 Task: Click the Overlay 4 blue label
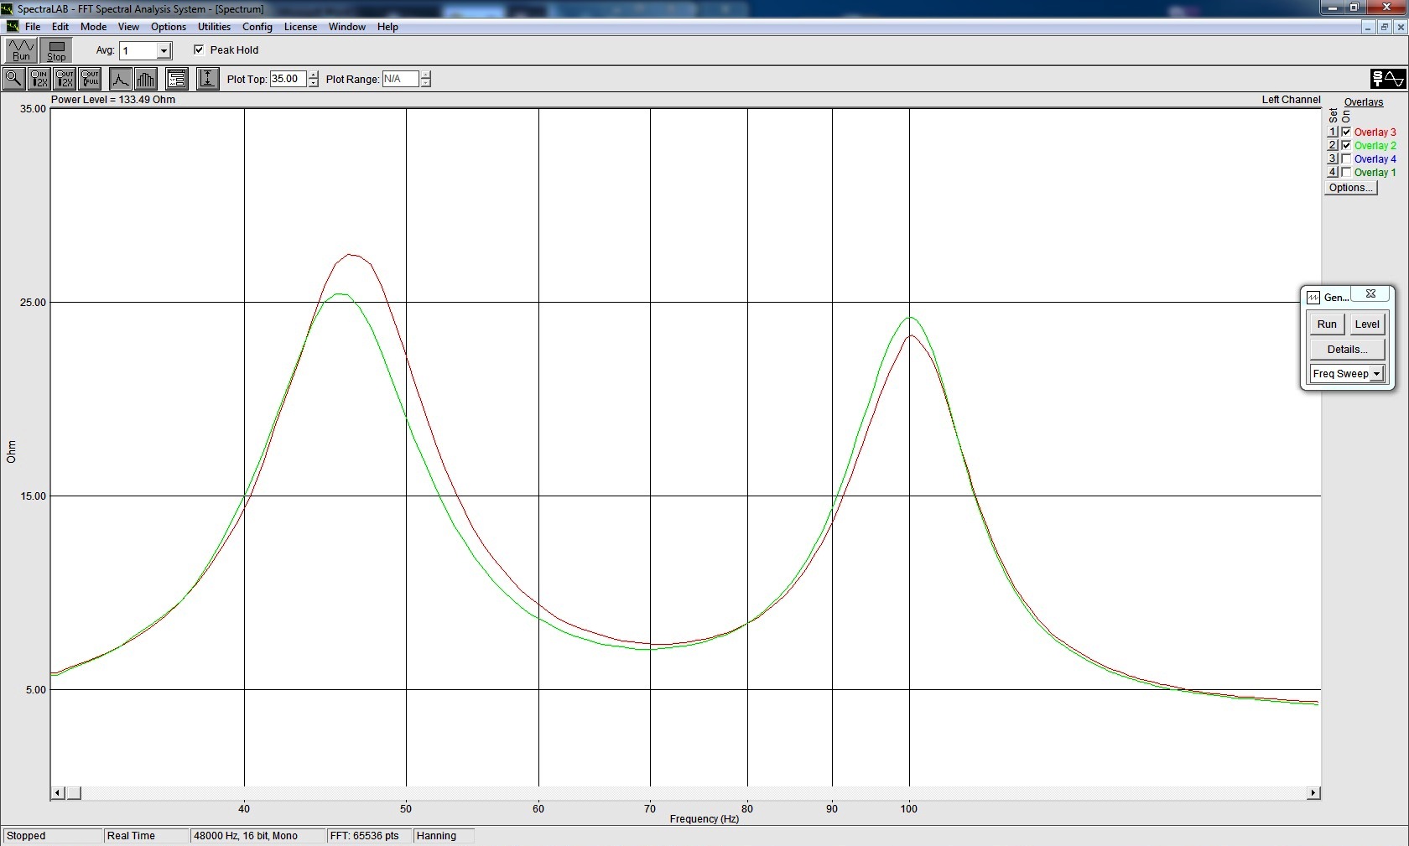(1375, 159)
